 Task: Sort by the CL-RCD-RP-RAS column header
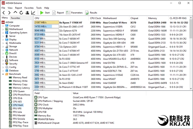click(x=178, y=18)
